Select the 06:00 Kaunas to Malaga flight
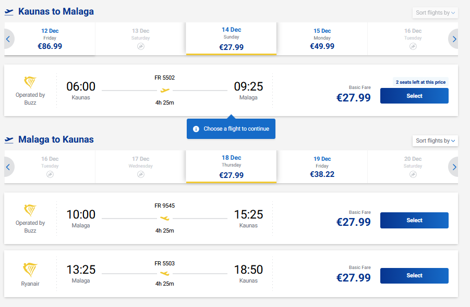Image resolution: width=470 pixels, height=307 pixels. pos(414,96)
